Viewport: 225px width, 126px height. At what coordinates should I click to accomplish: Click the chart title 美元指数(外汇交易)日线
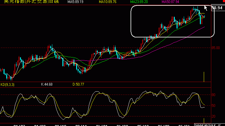31,2
